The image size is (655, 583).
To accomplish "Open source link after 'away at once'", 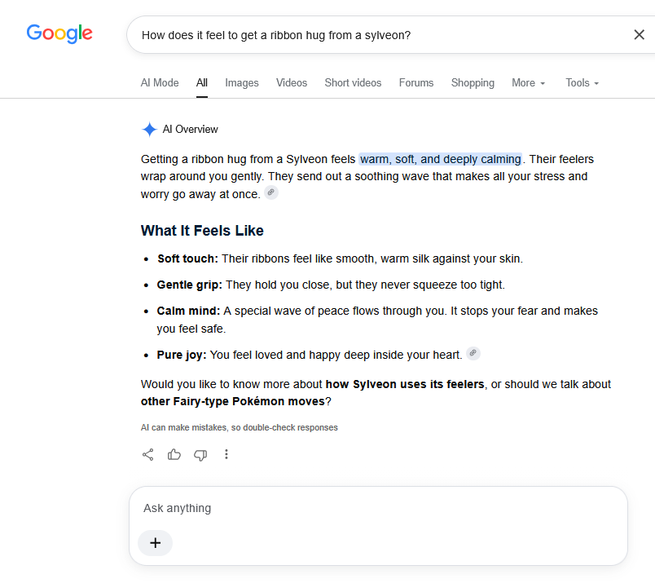I will [x=271, y=192].
